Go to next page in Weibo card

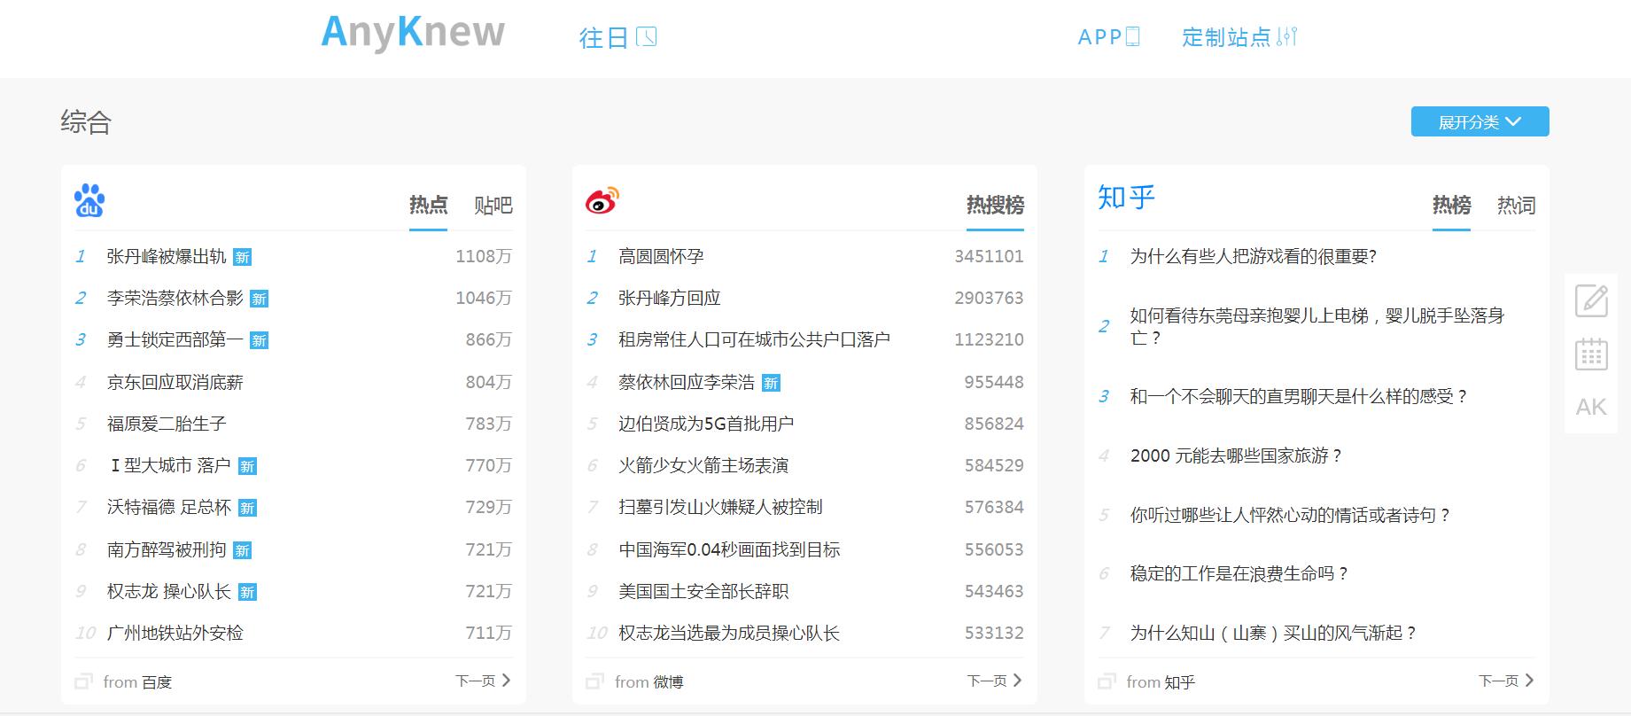994,681
